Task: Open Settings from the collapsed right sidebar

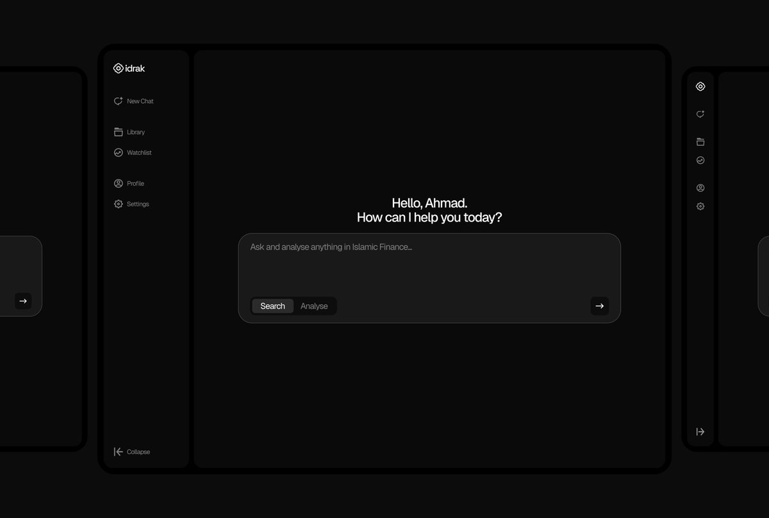Action: (x=700, y=206)
